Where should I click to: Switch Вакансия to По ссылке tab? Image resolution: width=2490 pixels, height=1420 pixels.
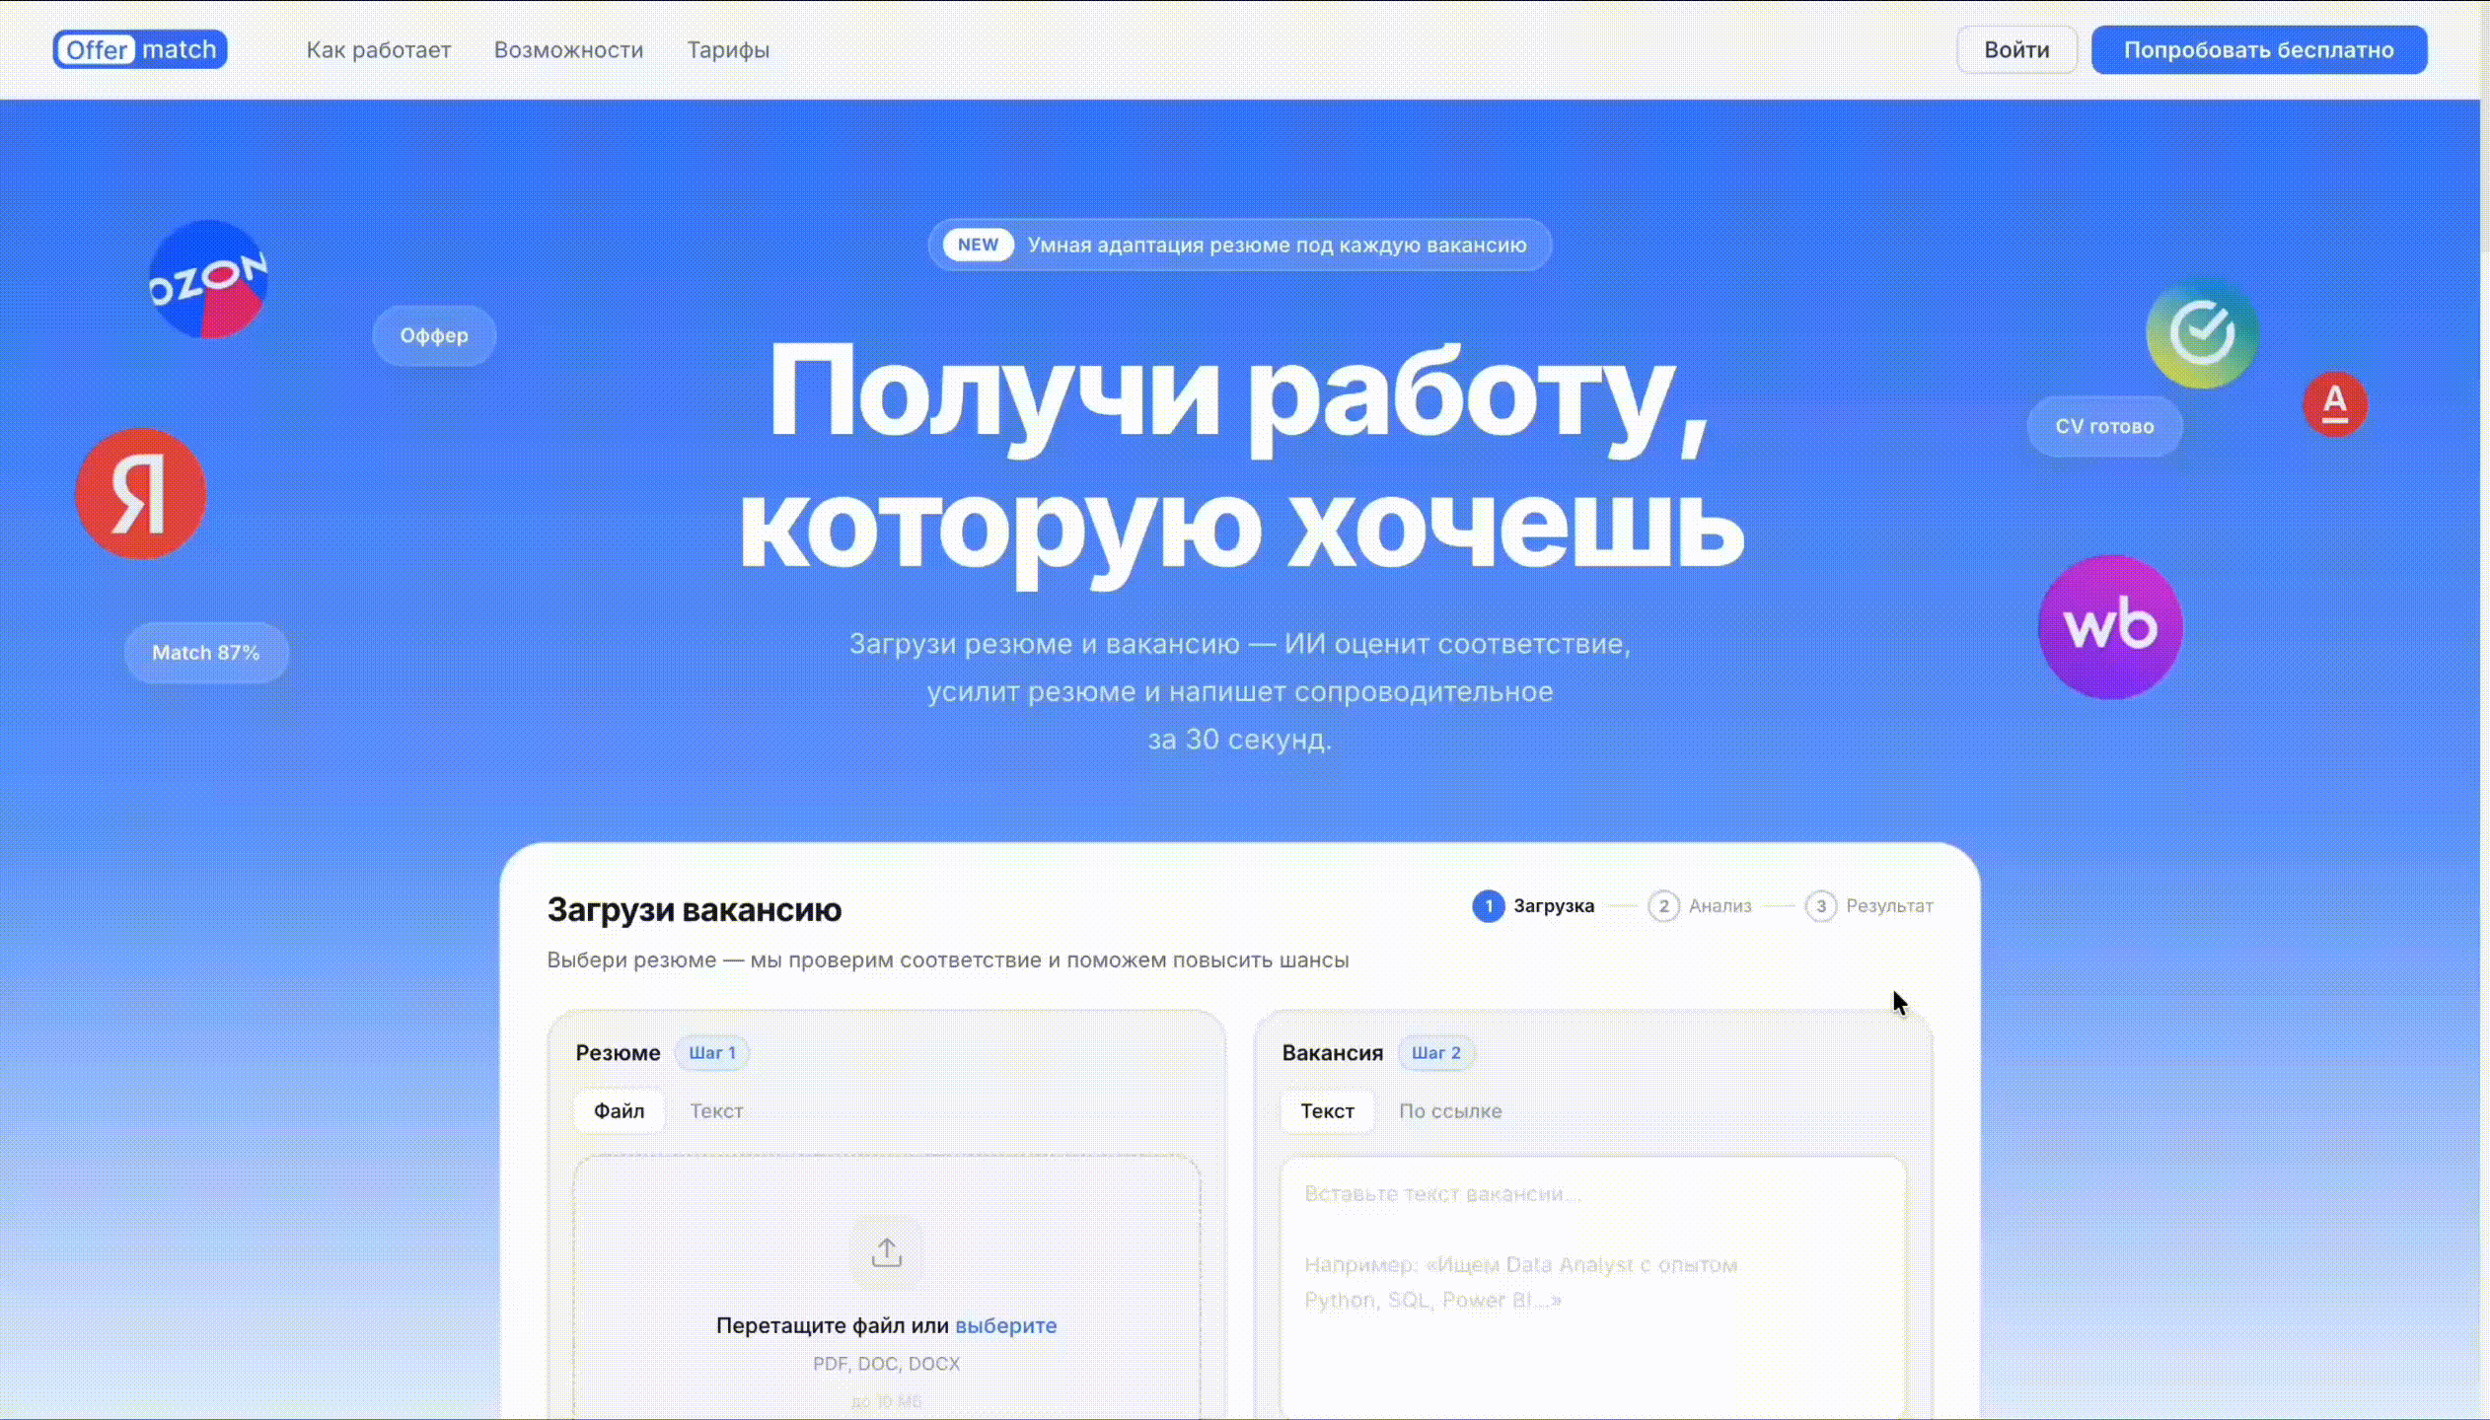pos(1450,1110)
